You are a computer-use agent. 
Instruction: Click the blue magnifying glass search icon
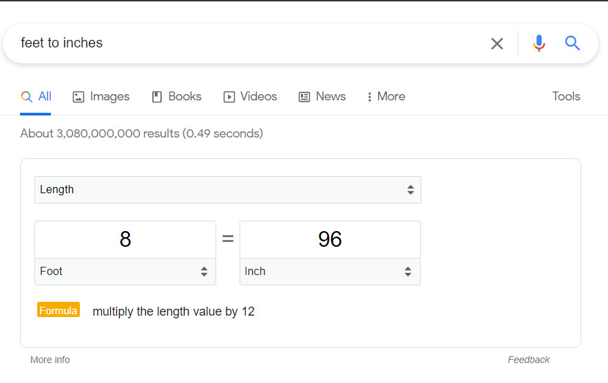[572, 43]
